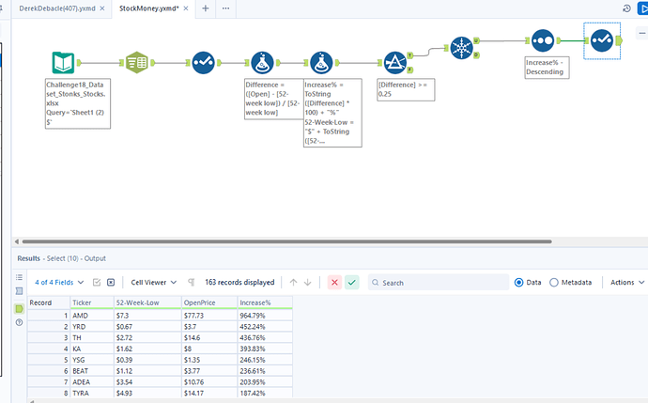
Task: Select the Unique tool snowflake icon
Action: [x=461, y=48]
